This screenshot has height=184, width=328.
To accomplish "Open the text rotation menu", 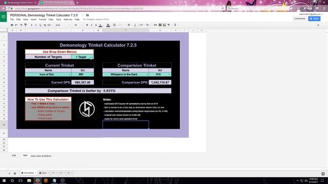I will click(x=148, y=25).
